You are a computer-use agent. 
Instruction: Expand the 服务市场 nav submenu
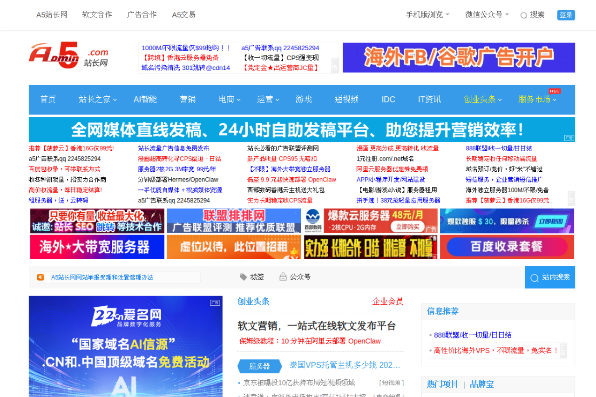click(555, 100)
